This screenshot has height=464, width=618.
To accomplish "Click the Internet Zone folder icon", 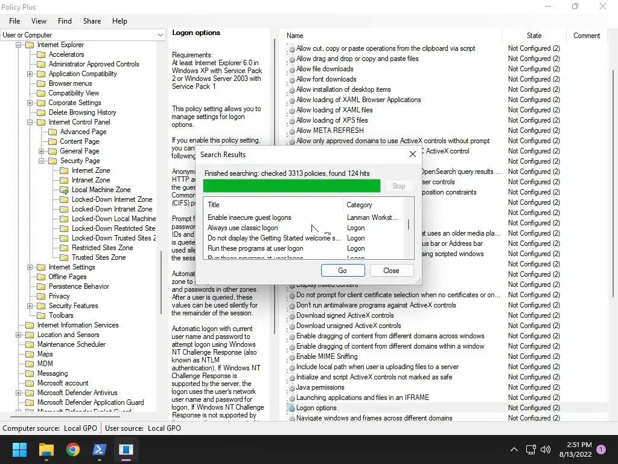I will click(64, 170).
